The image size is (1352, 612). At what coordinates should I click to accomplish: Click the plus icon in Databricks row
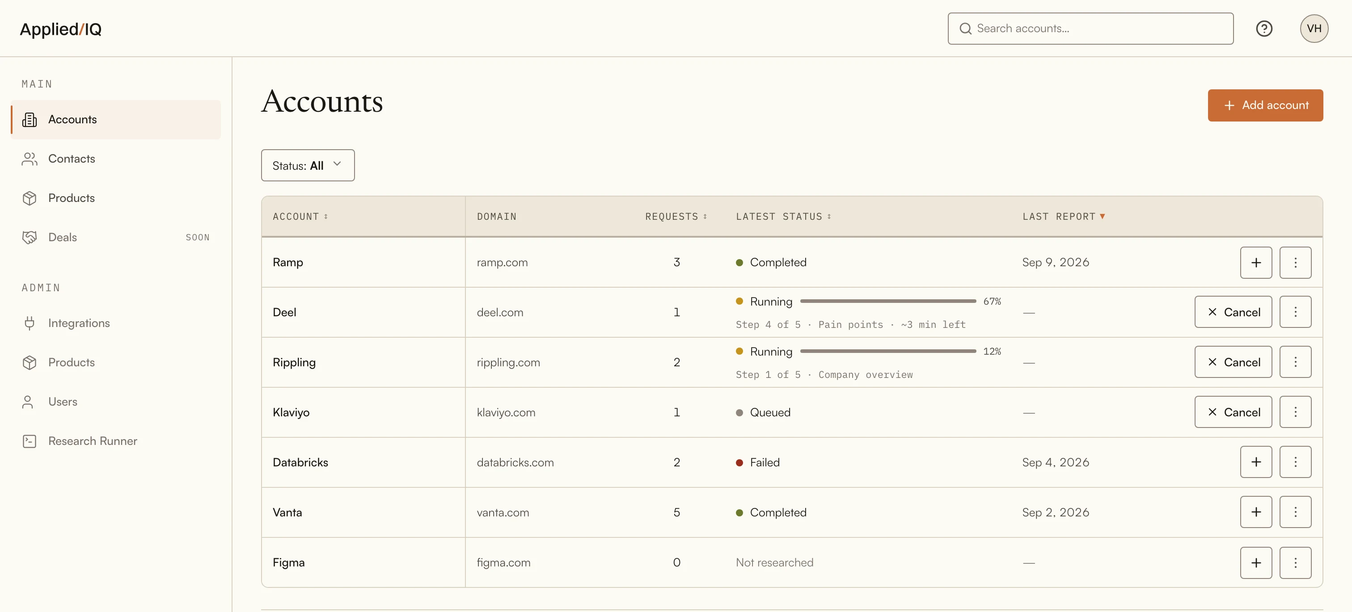[1256, 462]
